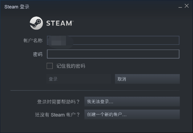Click the 登录 login button
The image size is (193, 133).
[79, 79]
